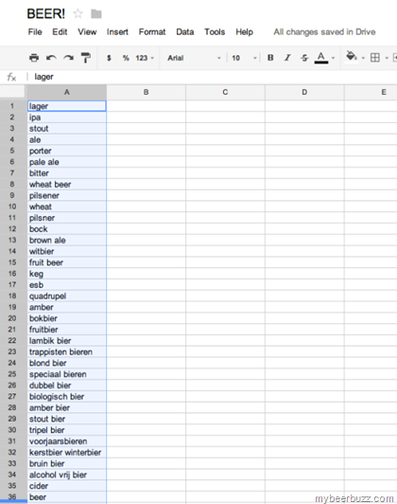
Task: Apply currency format with dollar icon
Action: click(109, 58)
